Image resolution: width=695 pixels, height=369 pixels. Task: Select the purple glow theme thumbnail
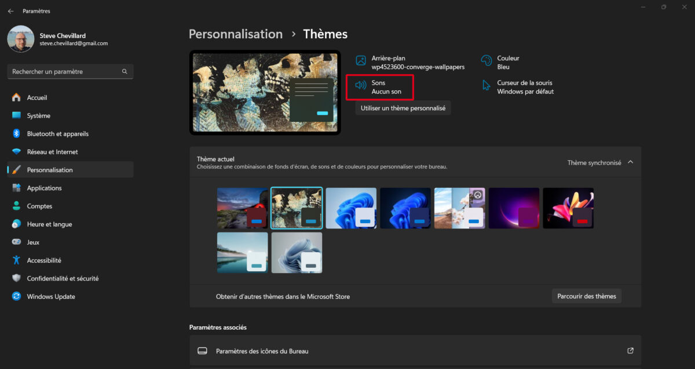[514, 208]
